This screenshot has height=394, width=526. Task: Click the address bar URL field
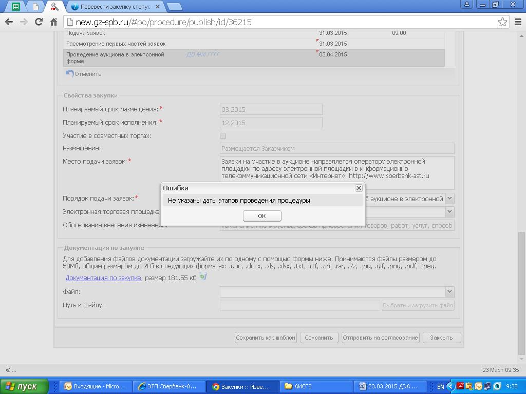click(x=282, y=22)
